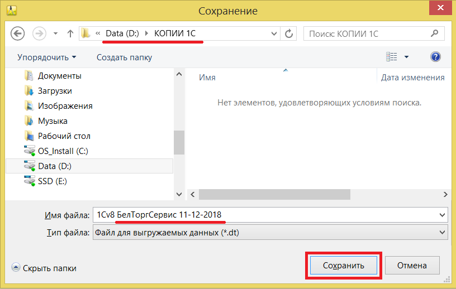456x289 pixels.
Task: Open the Упорядочить menu
Action: pos(46,57)
